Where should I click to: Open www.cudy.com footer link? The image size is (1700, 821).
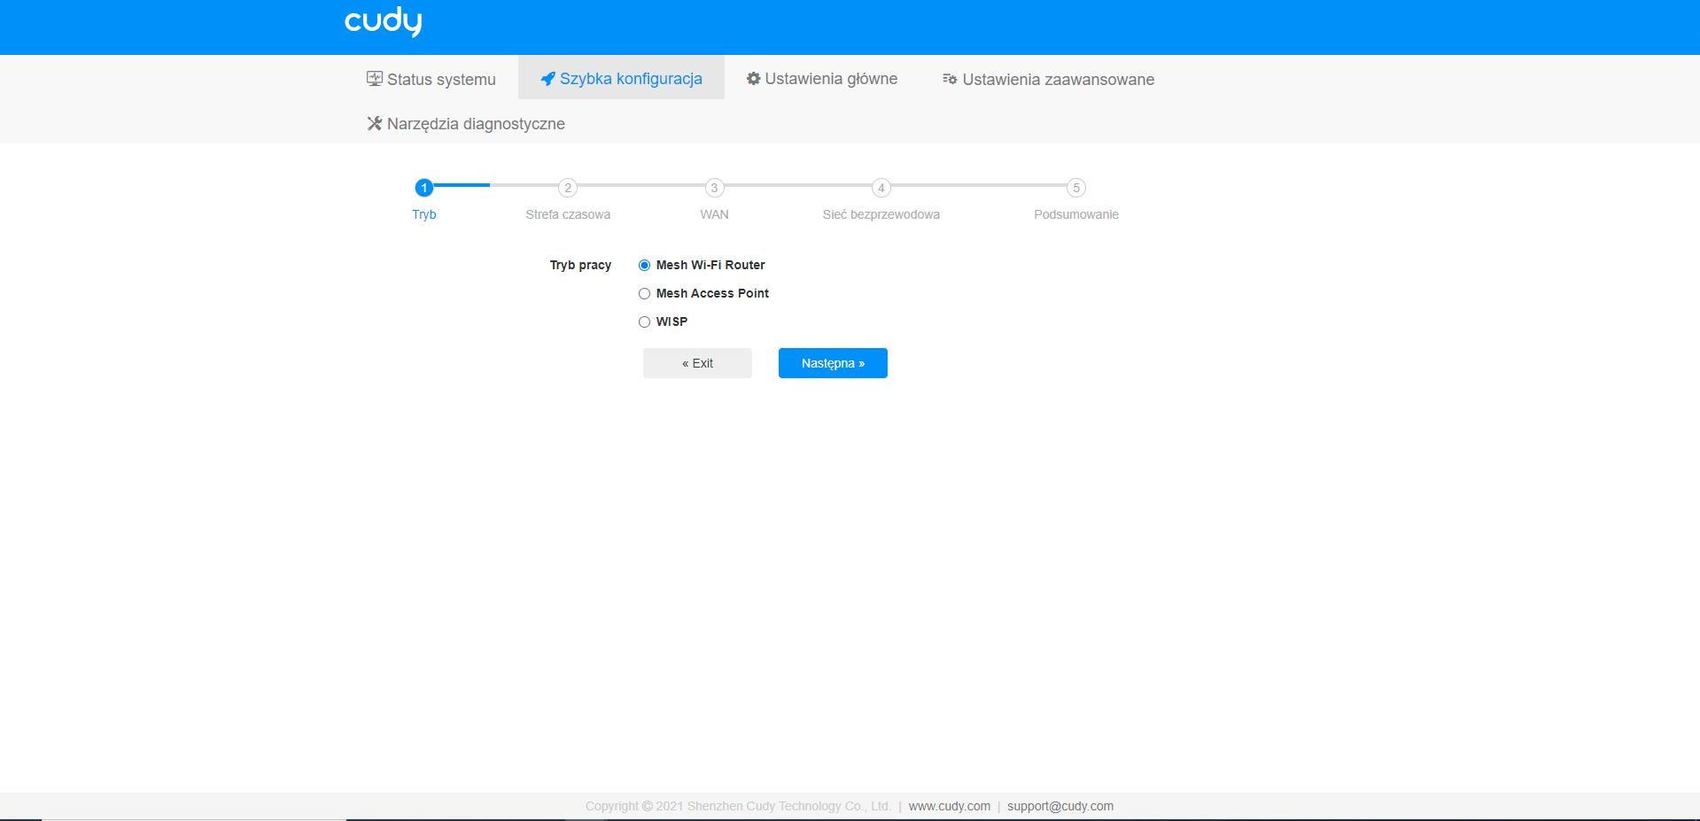(x=949, y=806)
